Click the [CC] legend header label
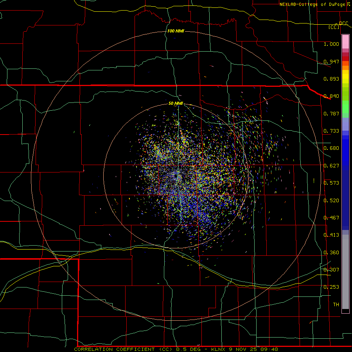The width and height of the screenshot is (352, 352). (334, 27)
